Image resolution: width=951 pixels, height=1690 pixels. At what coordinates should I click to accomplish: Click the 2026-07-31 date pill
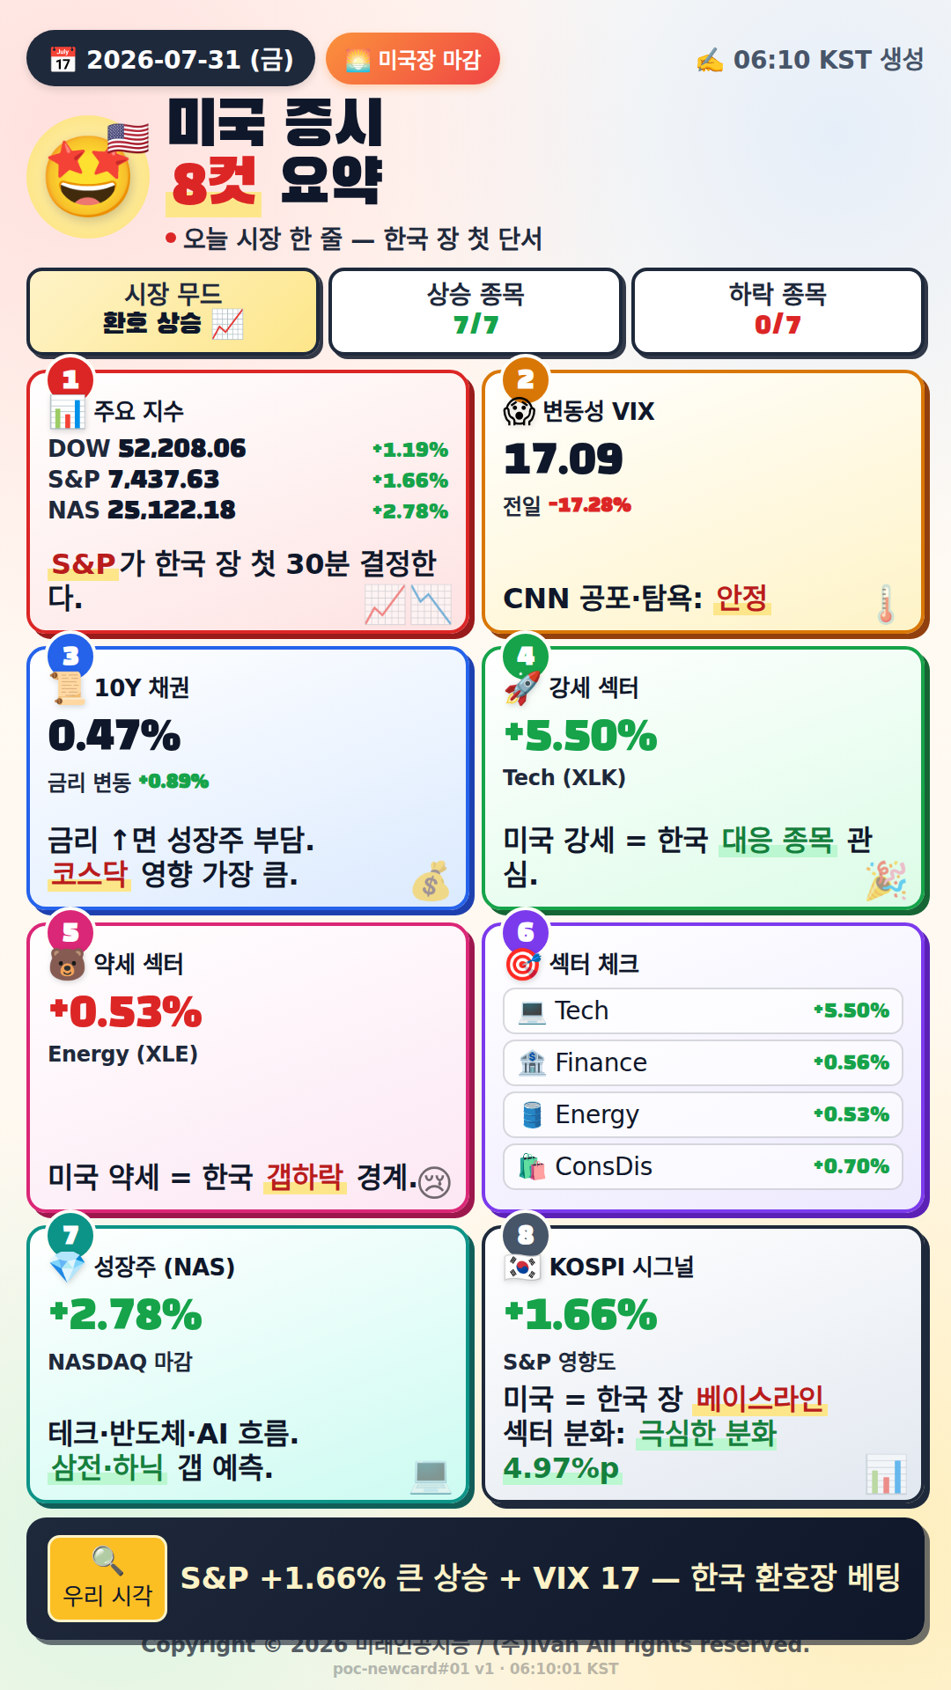171,59
